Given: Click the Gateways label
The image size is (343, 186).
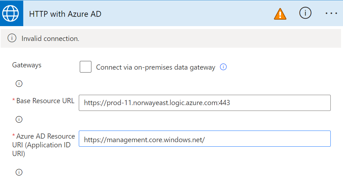Looking at the screenshot, I should click(x=27, y=65).
